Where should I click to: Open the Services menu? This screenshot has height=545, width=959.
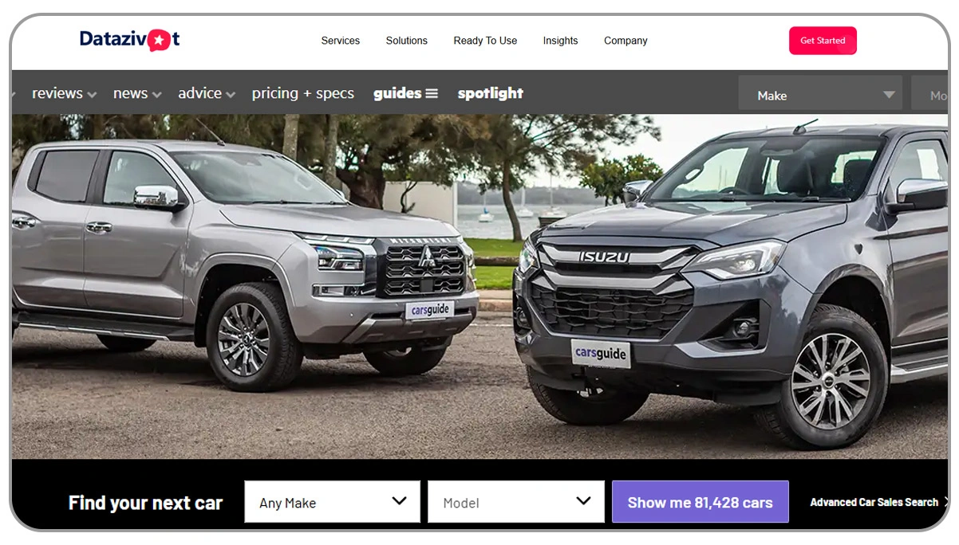341,41
